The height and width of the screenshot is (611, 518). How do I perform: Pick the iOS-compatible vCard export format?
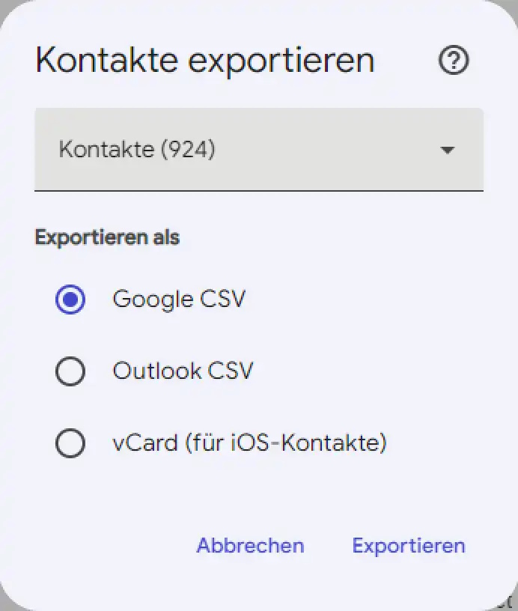pyautogui.click(x=70, y=443)
